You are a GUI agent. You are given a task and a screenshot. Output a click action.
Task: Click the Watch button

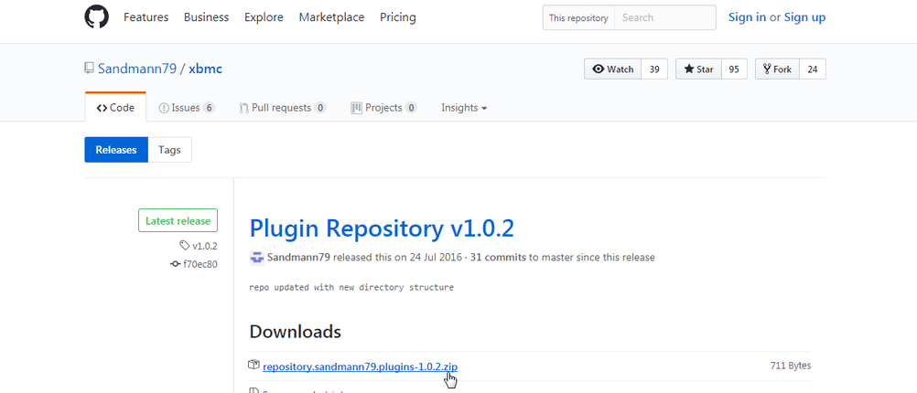pyautogui.click(x=612, y=69)
